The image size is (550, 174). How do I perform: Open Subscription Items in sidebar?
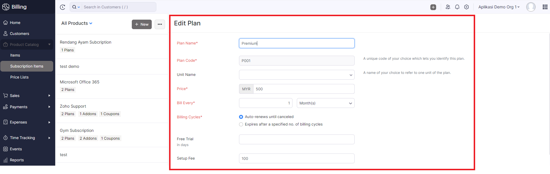27,66
